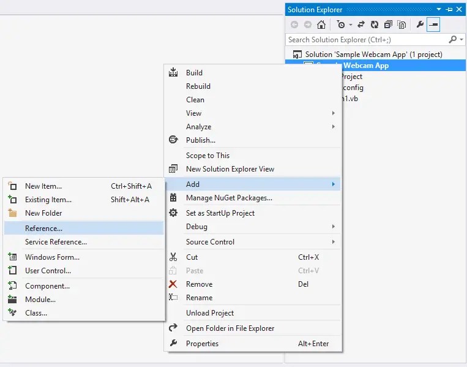Click the Class icon

coord(12,312)
